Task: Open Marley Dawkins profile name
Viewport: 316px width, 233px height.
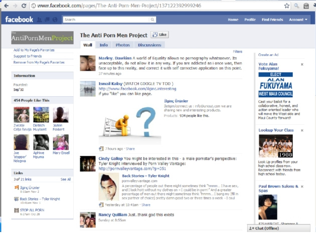Action: tap(115, 58)
